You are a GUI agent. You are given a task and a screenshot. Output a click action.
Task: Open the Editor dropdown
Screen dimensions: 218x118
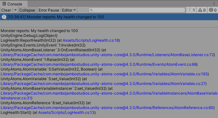point(69,10)
